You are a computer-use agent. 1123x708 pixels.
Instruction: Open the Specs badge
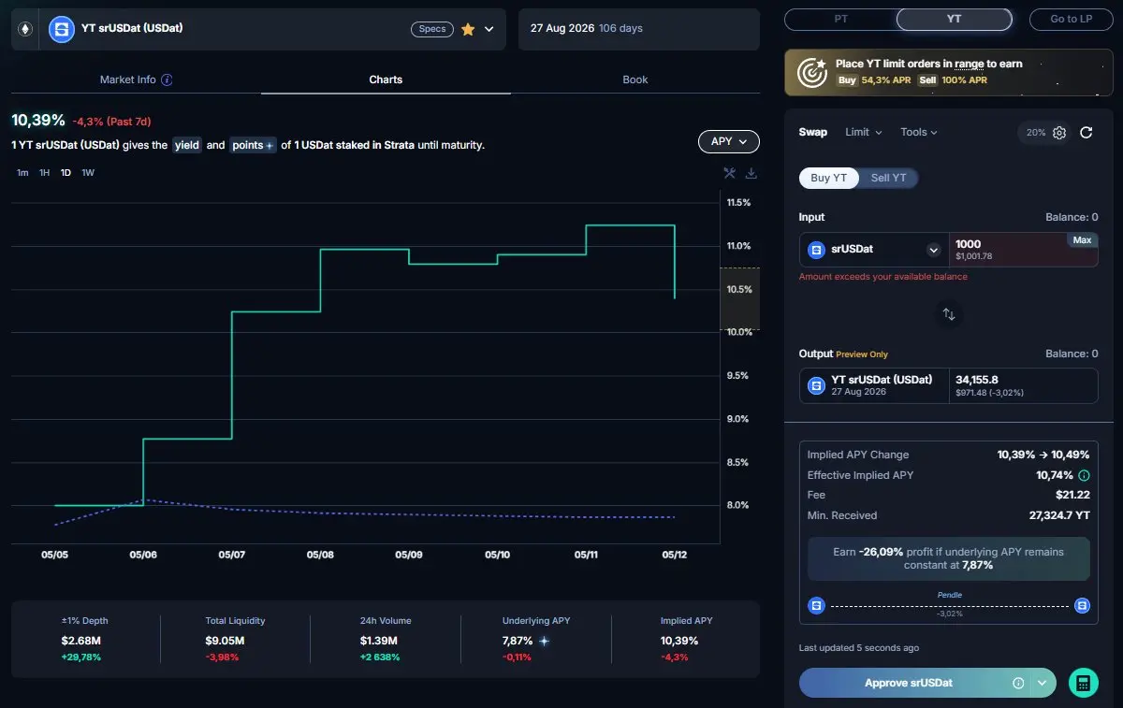point(432,29)
